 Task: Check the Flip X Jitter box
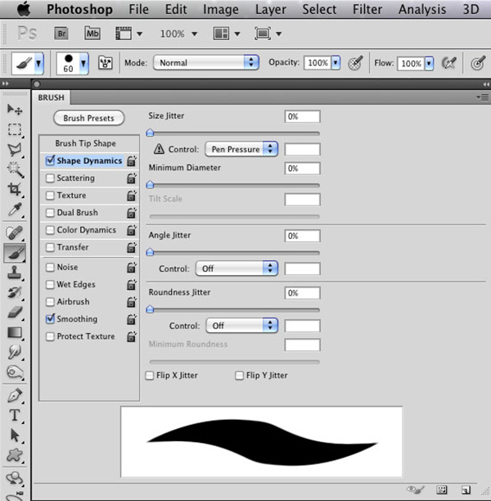(x=150, y=376)
